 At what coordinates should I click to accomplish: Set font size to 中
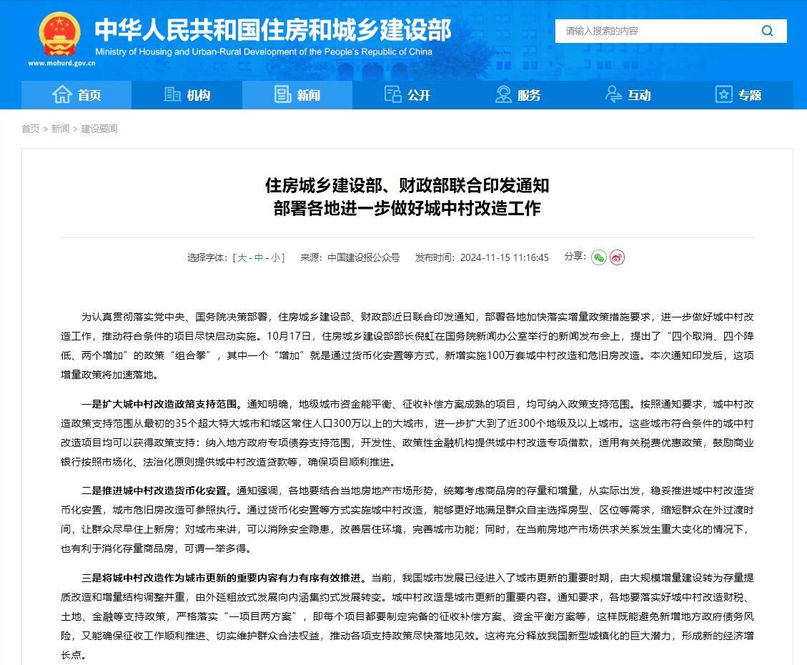click(x=259, y=257)
